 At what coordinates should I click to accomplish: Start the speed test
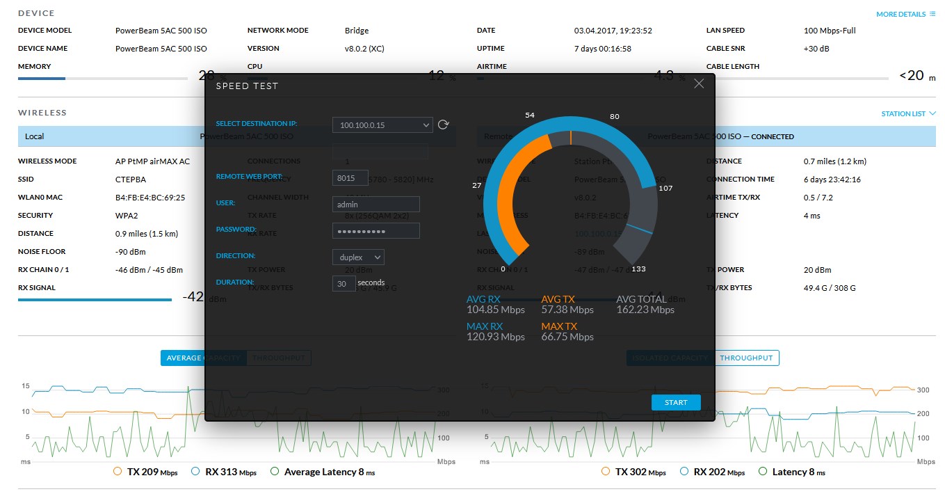(x=676, y=402)
